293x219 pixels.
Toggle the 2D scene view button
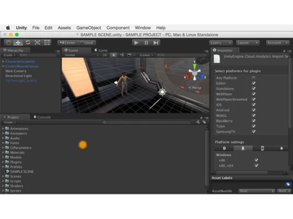pos(105,55)
